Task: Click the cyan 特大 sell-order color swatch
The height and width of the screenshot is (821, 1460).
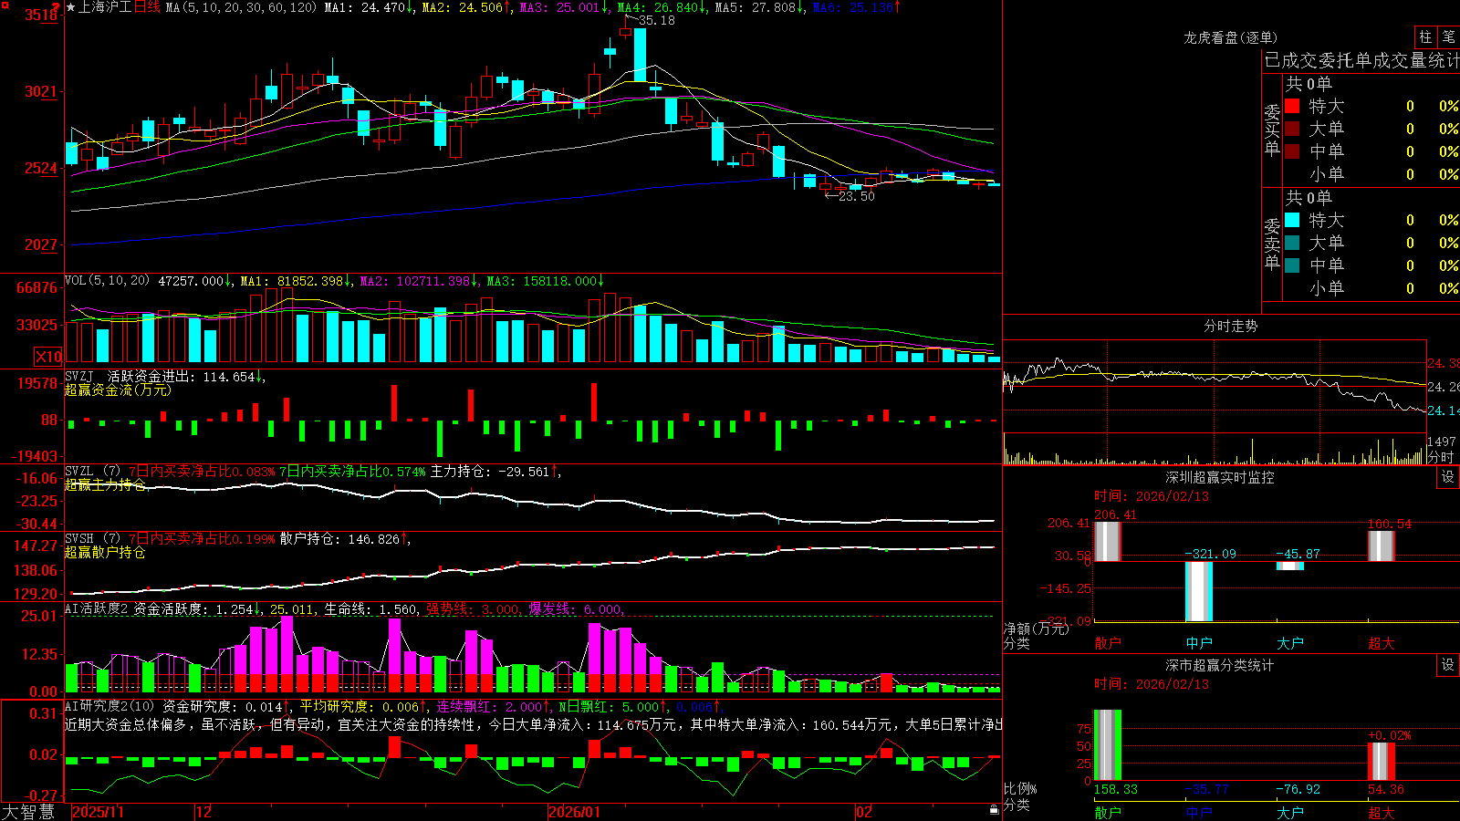Action: click(1292, 220)
